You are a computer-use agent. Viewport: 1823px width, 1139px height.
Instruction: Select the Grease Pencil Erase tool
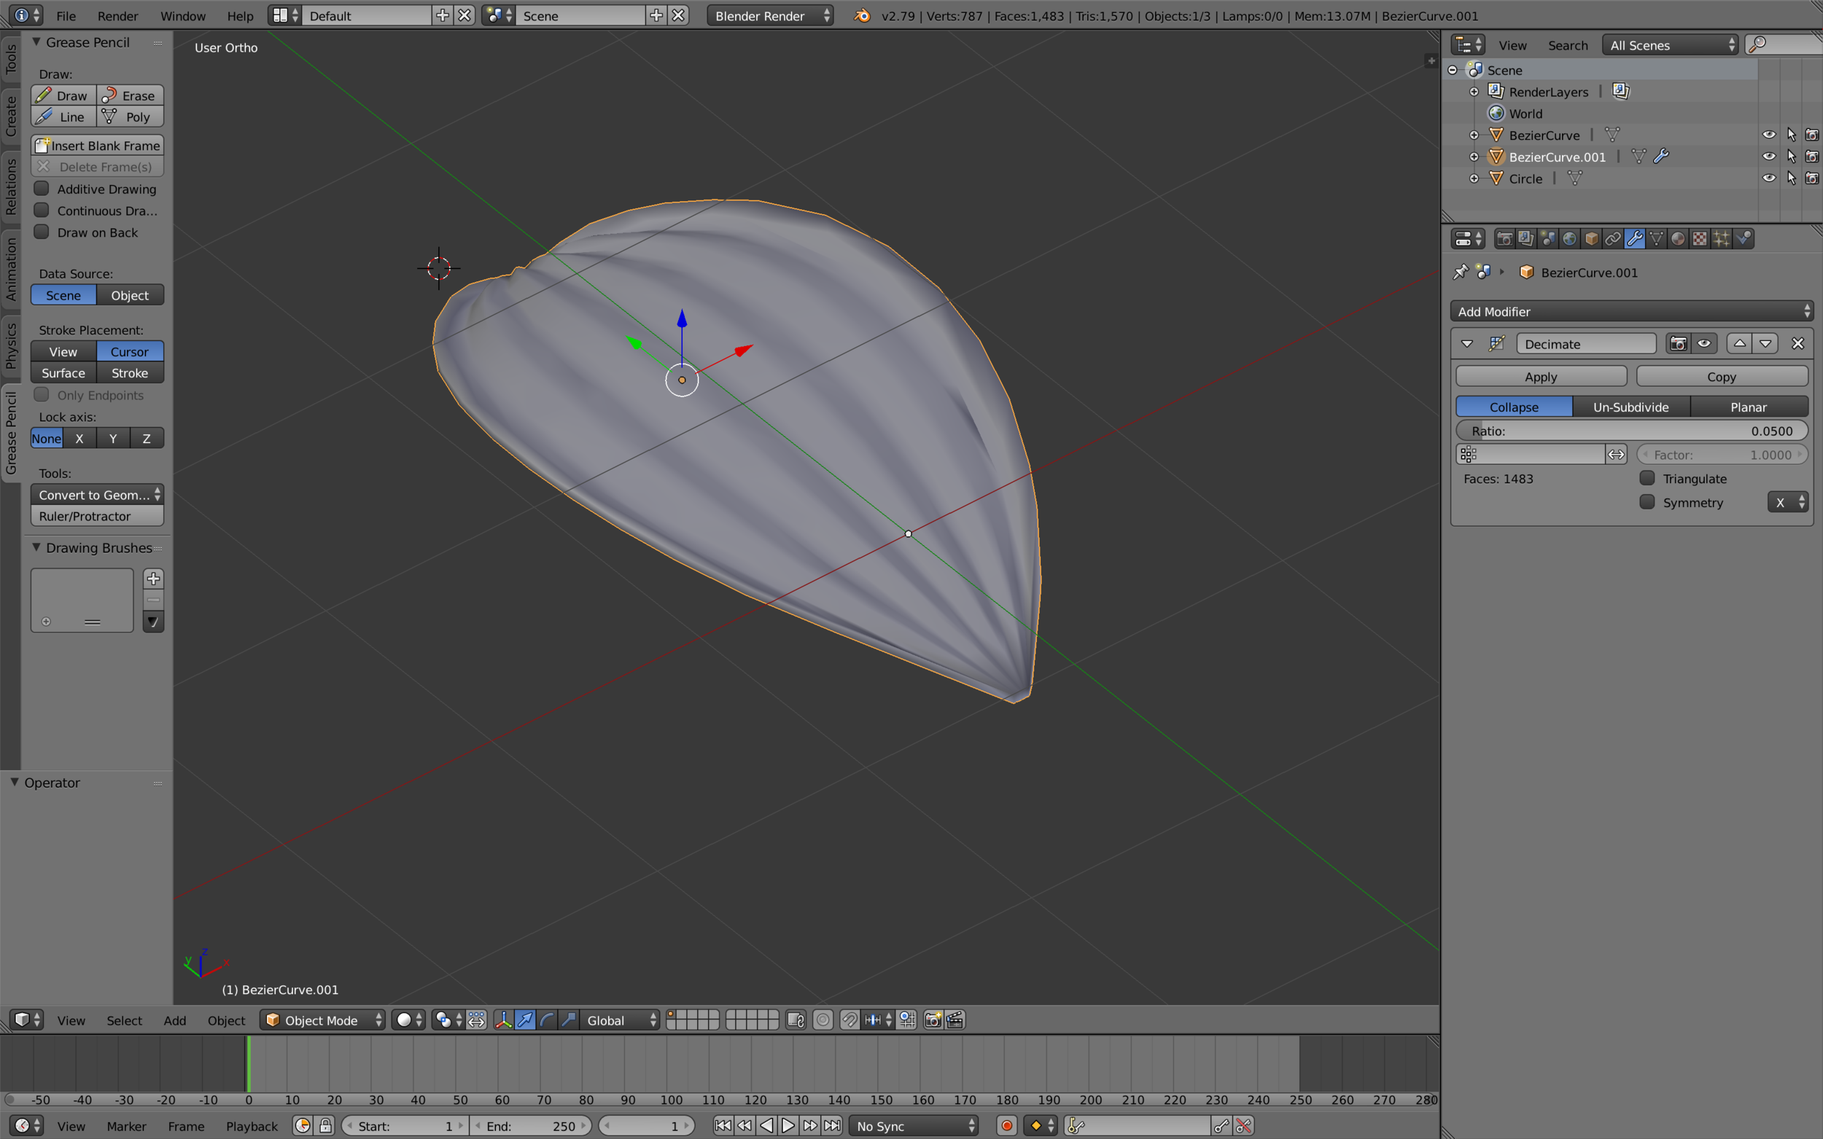[130, 95]
